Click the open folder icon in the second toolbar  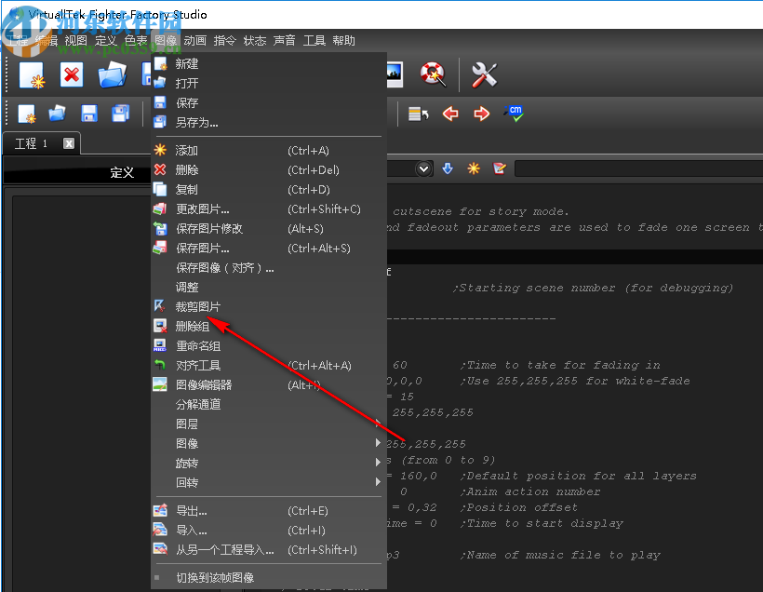point(57,114)
